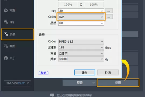Click the height 100% size field

(x=94, y=5)
